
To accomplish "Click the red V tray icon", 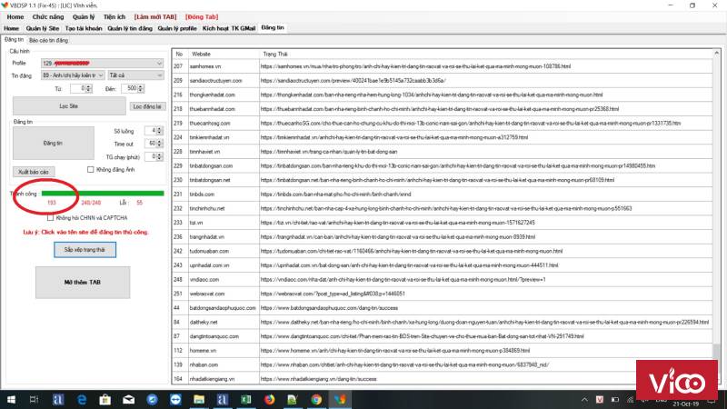I will coord(600,400).
